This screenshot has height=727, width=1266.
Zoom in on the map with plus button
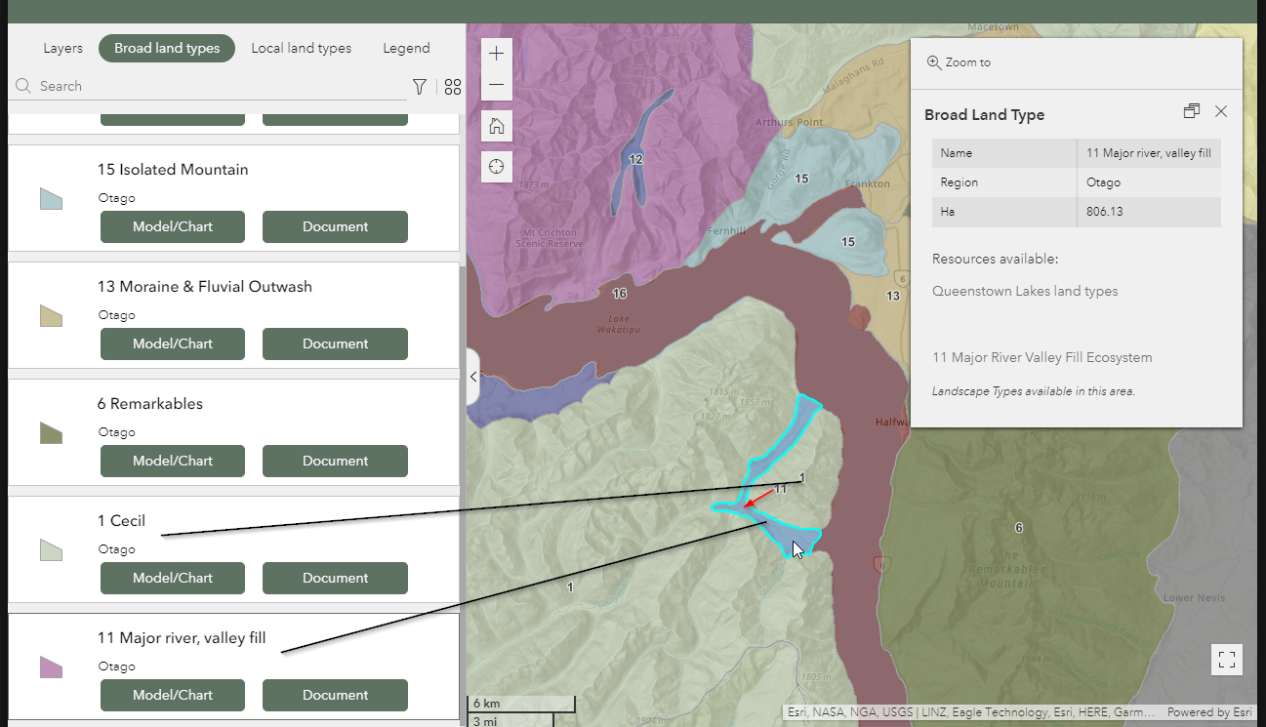497,53
